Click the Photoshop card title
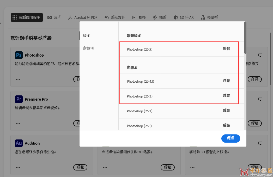 click(x=34, y=55)
